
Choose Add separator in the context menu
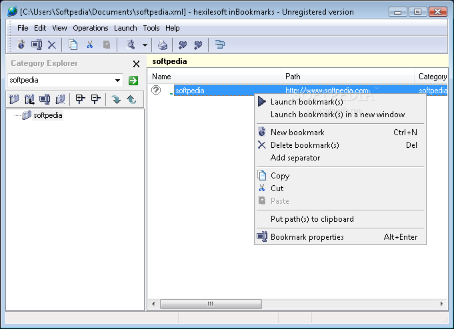(x=340, y=158)
